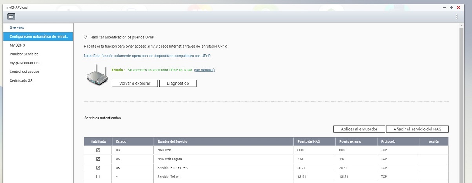
Task: Open Certificado SSL settings
Action: click(22, 81)
